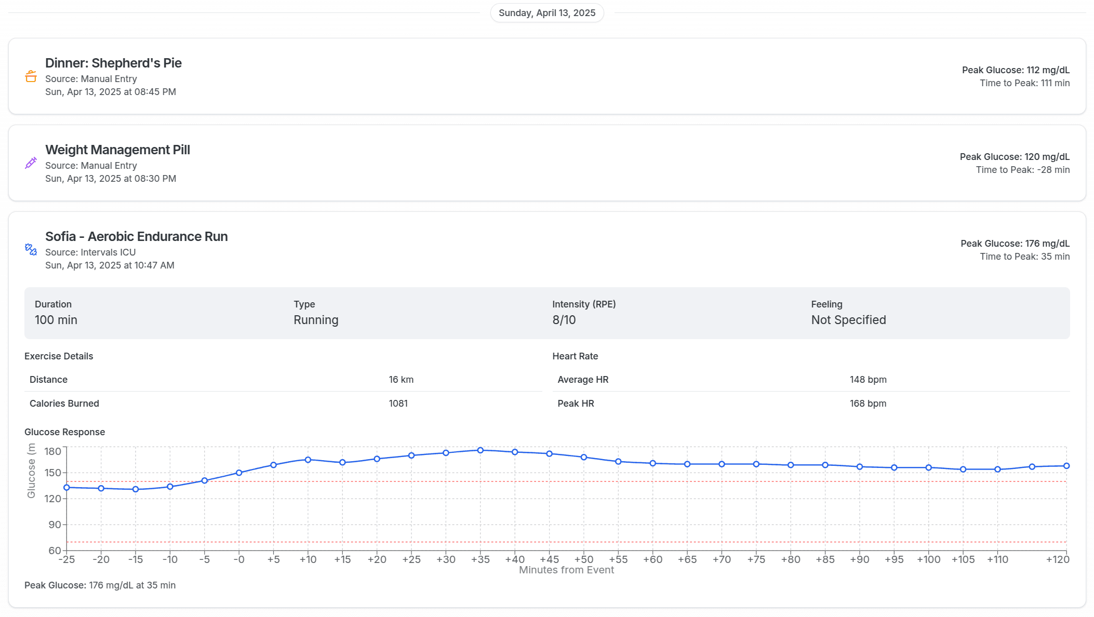The image size is (1094, 617).
Task: Click the glucose data point at +35 minutes
Action: [x=480, y=450]
